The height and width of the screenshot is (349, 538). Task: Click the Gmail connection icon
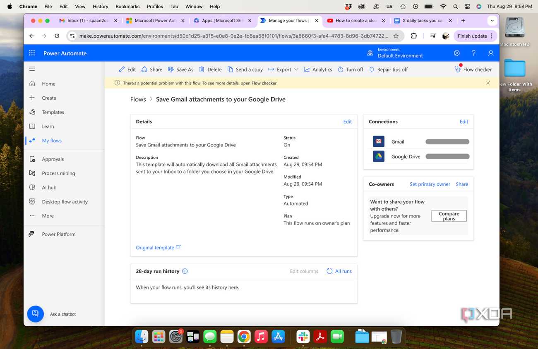point(379,141)
